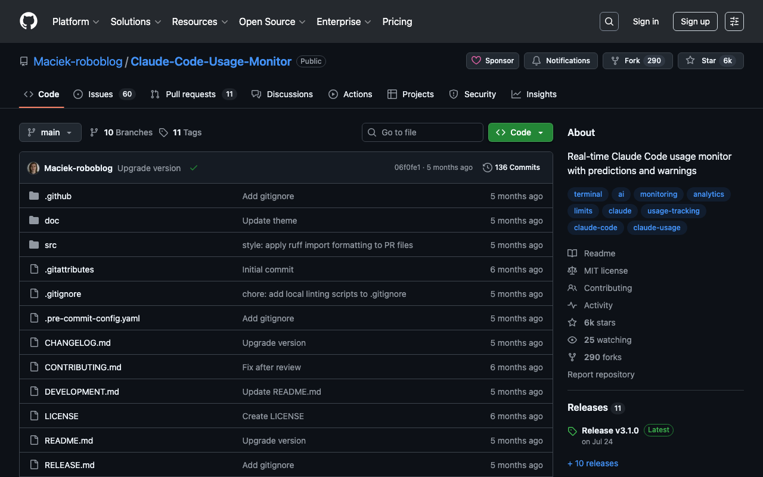Image resolution: width=763 pixels, height=477 pixels.
Task: Open search with the magnifier icon
Action: pyautogui.click(x=609, y=21)
